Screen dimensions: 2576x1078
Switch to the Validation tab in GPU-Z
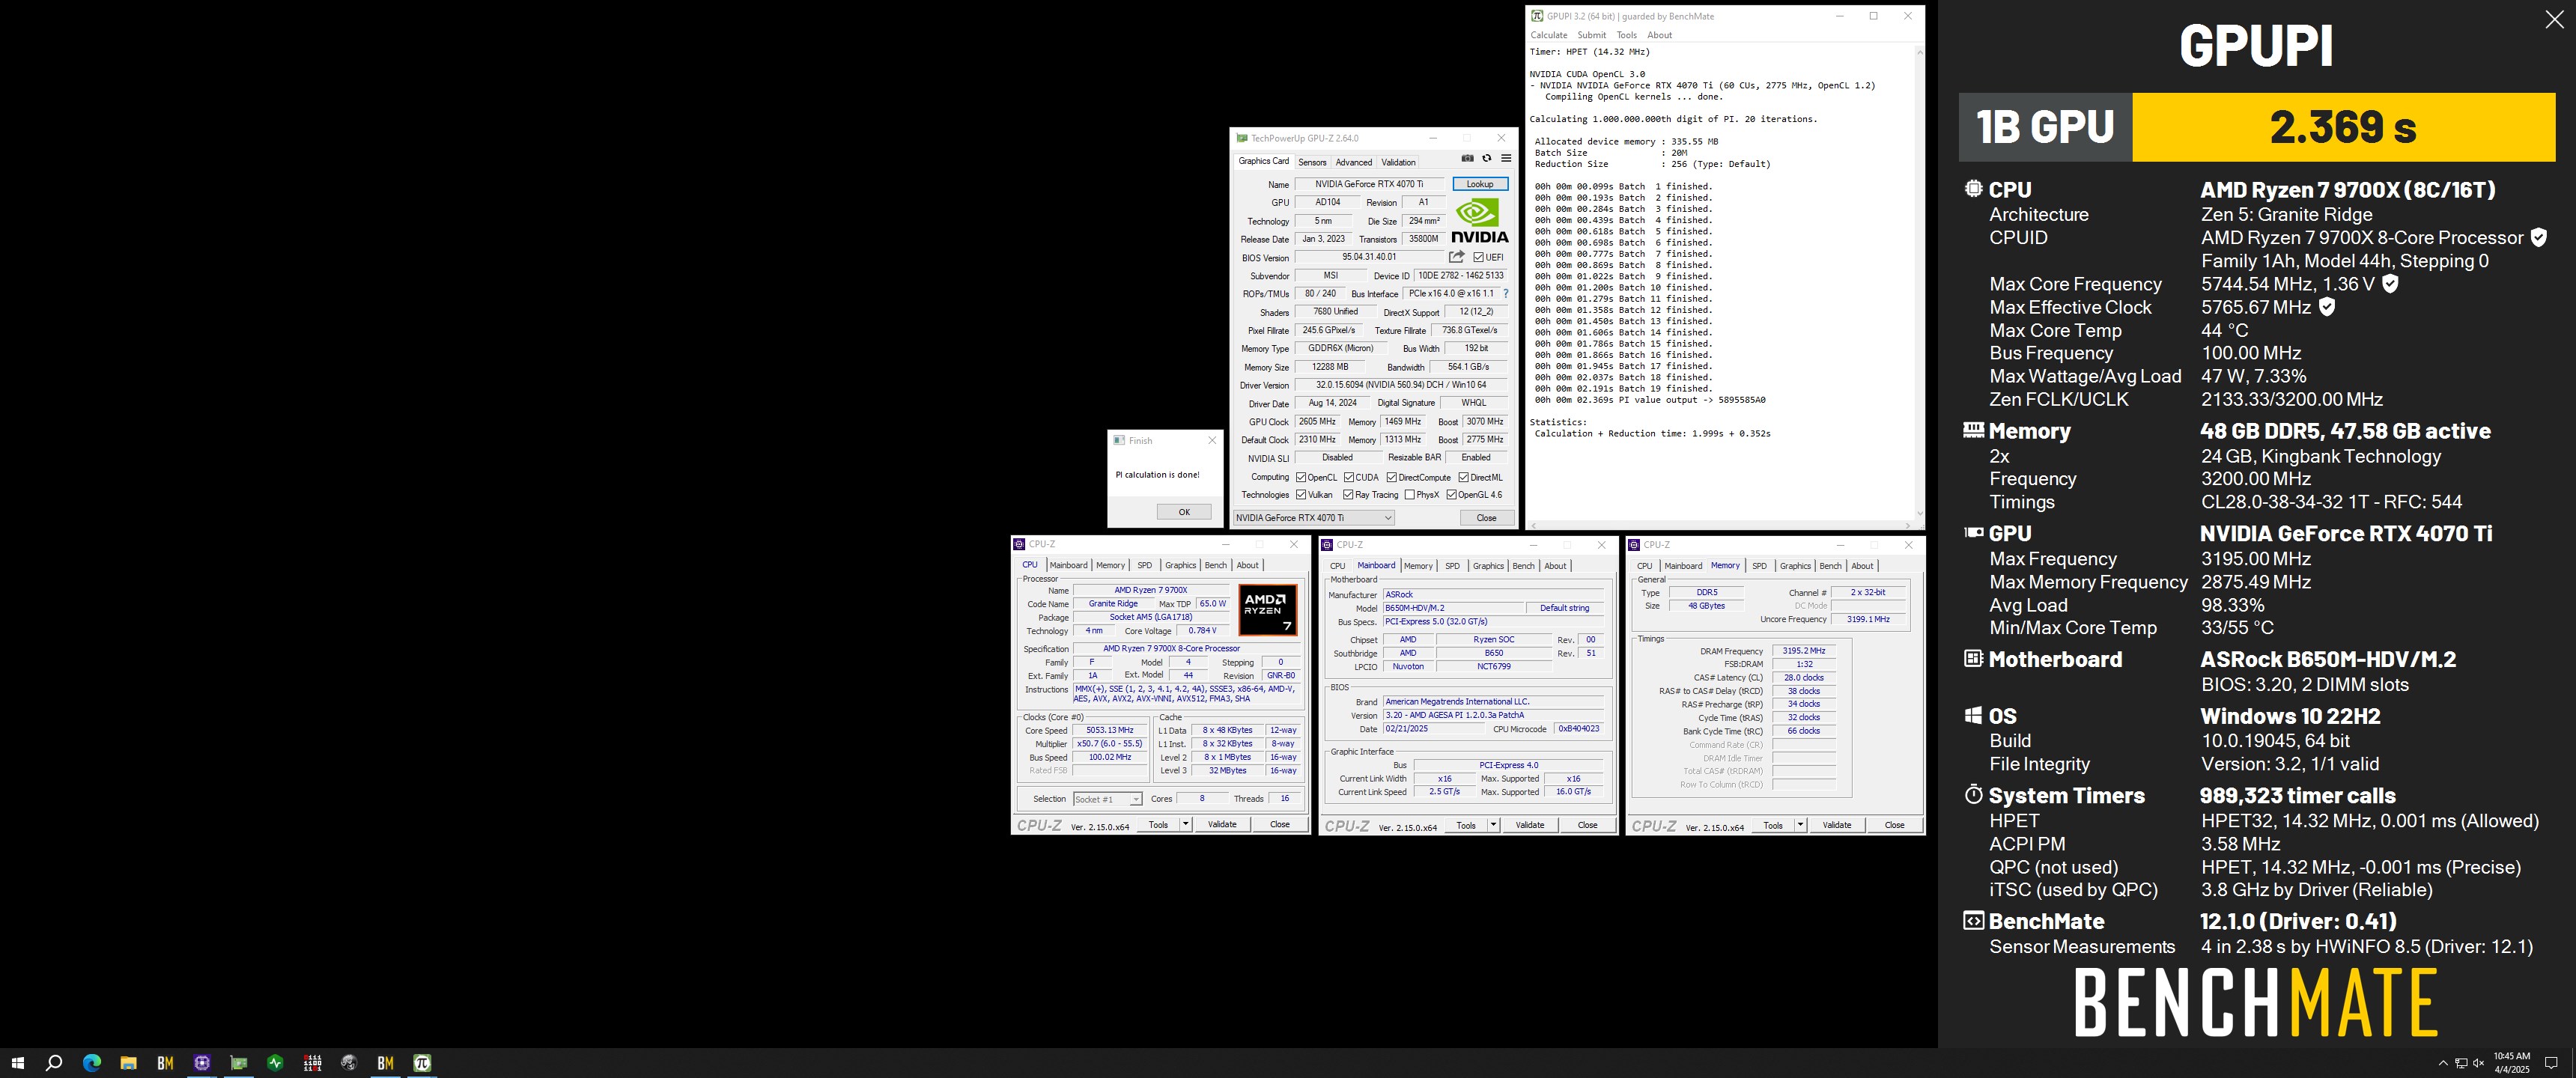pyautogui.click(x=1398, y=162)
